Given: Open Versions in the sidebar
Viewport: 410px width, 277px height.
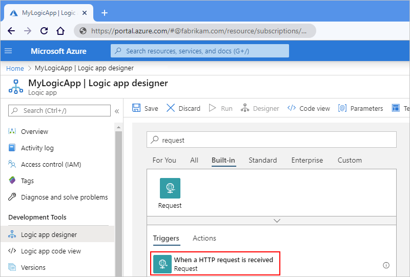Looking at the screenshot, I should 33,268.
